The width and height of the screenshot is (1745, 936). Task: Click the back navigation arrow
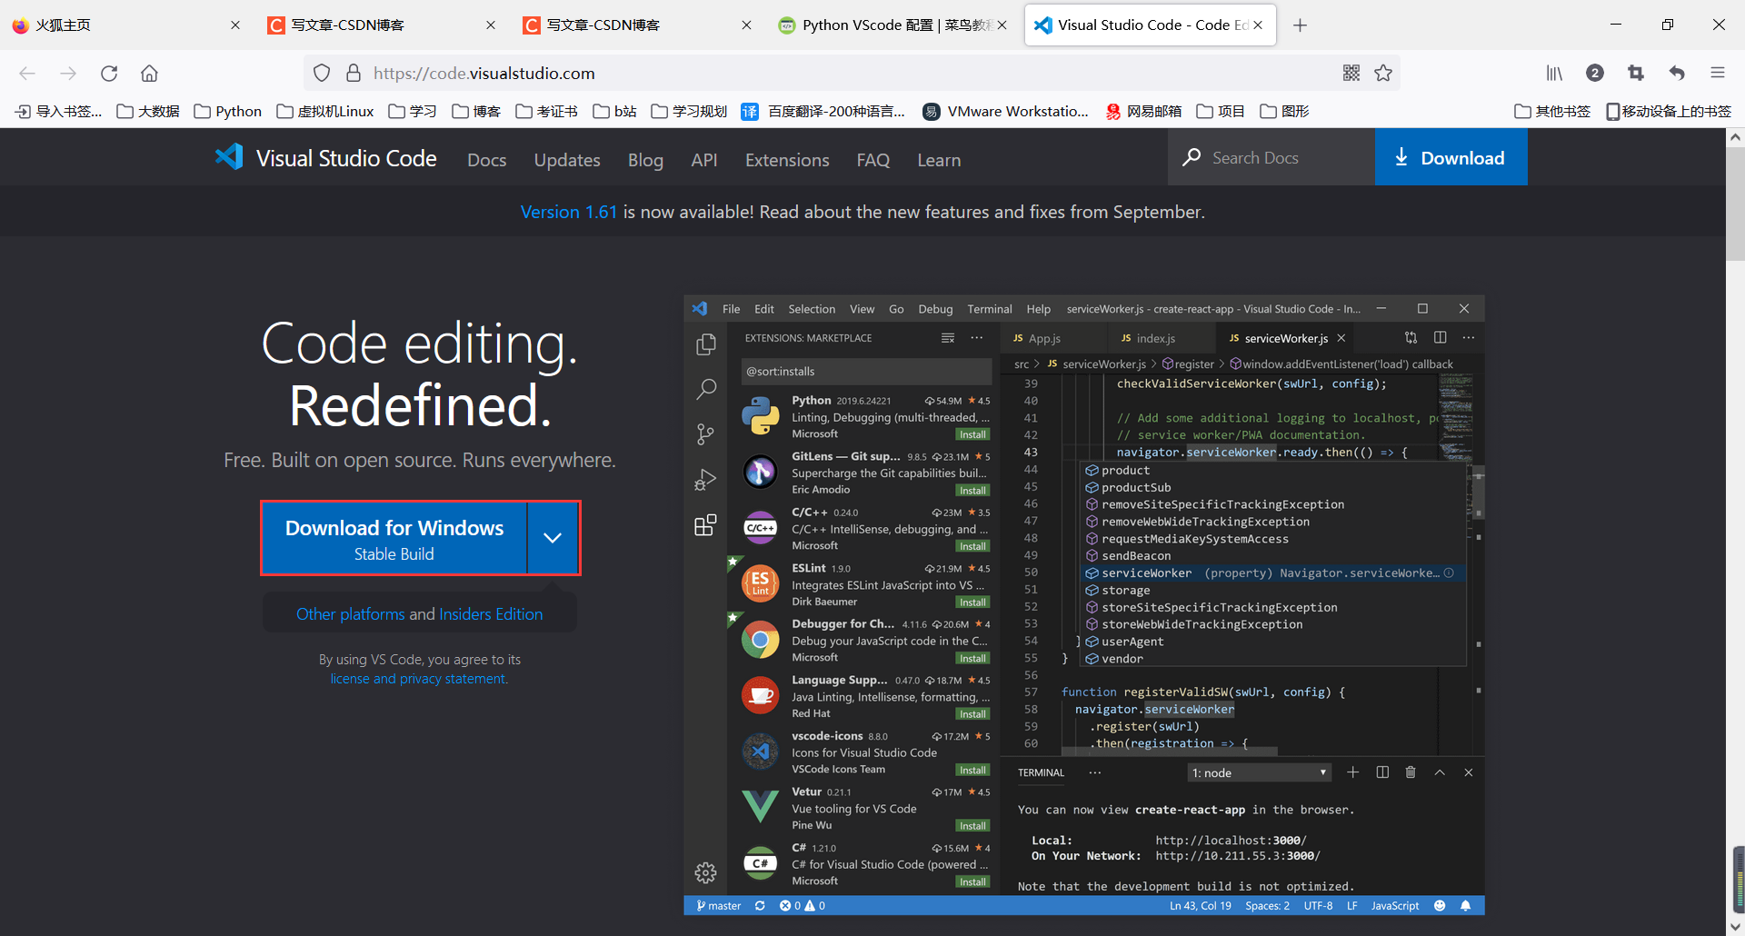pyautogui.click(x=27, y=74)
